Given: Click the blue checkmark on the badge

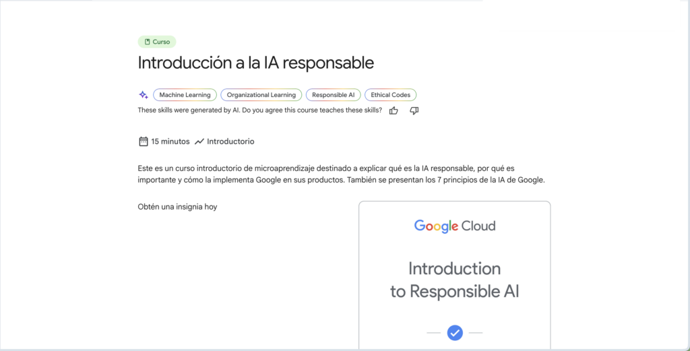Looking at the screenshot, I should pos(455,333).
